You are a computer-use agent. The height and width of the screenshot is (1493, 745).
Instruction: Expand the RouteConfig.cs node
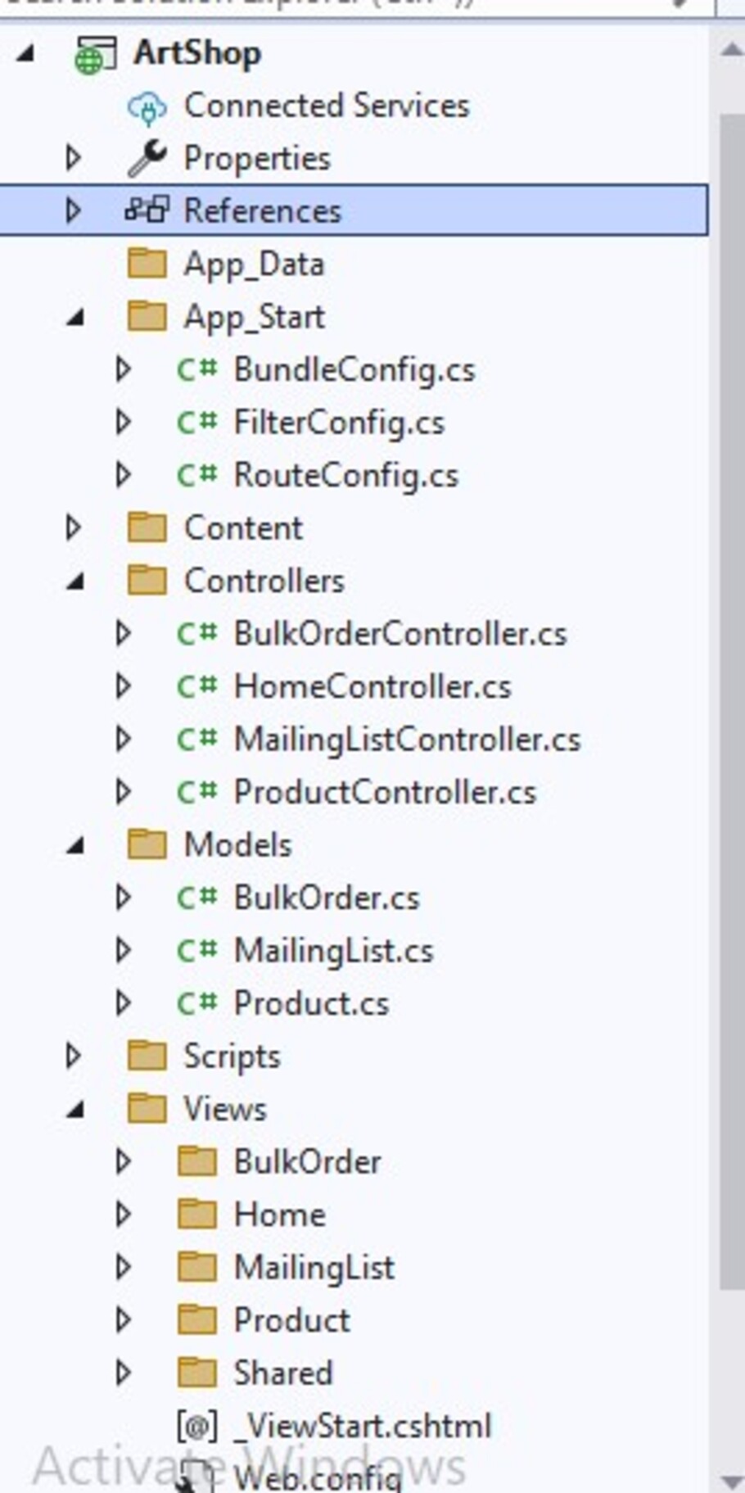tap(123, 475)
